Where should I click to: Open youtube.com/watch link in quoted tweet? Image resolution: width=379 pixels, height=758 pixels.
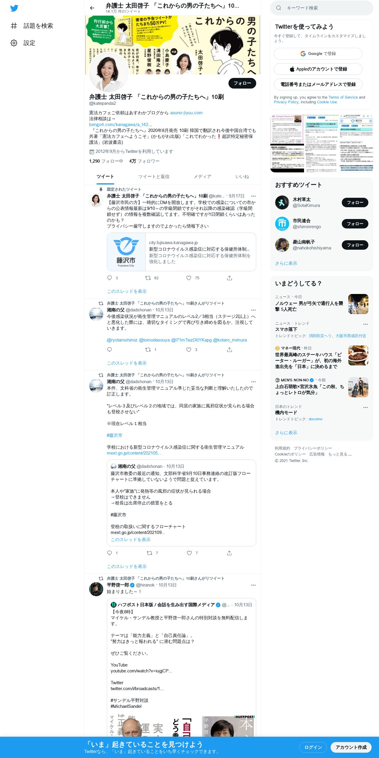pos(141,671)
